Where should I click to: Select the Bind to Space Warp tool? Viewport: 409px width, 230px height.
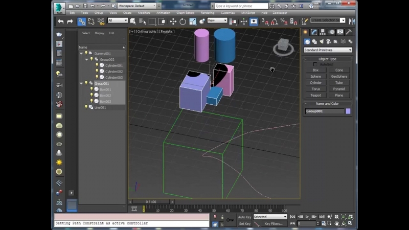point(101,21)
